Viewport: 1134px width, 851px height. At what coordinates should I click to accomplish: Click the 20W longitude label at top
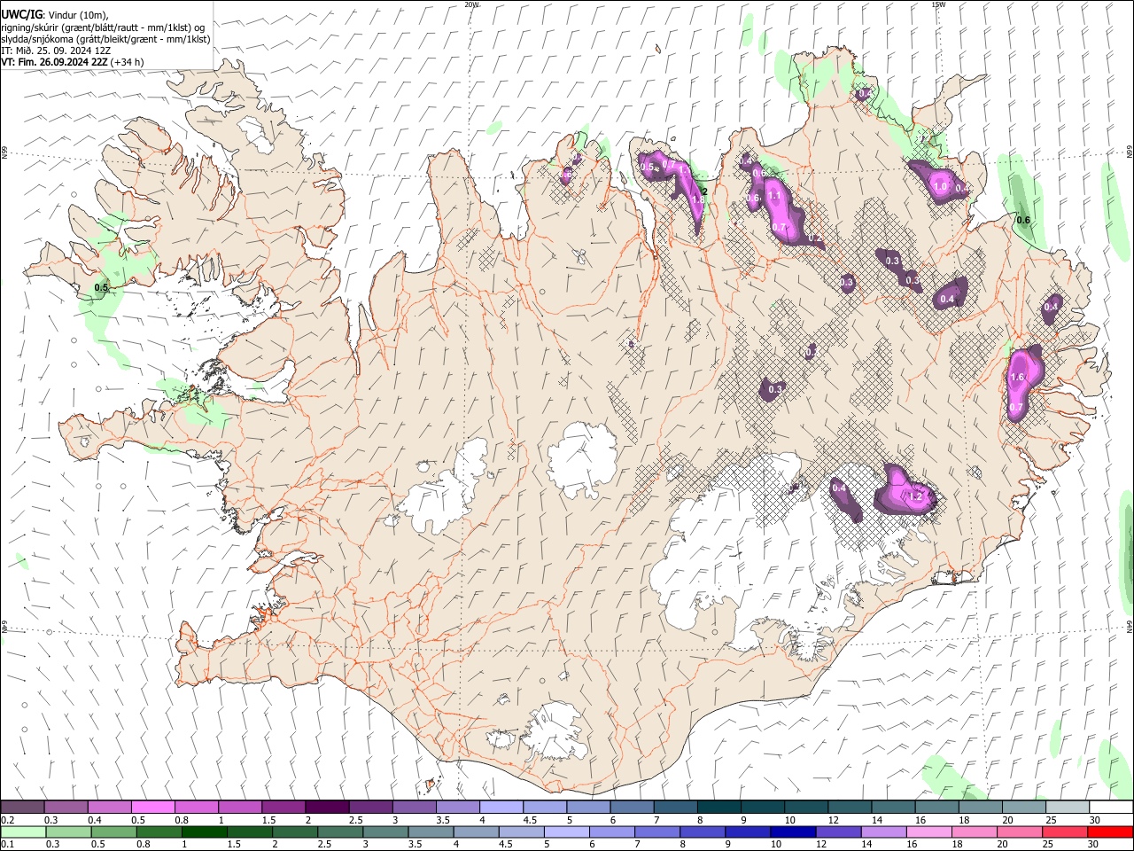coord(471,4)
